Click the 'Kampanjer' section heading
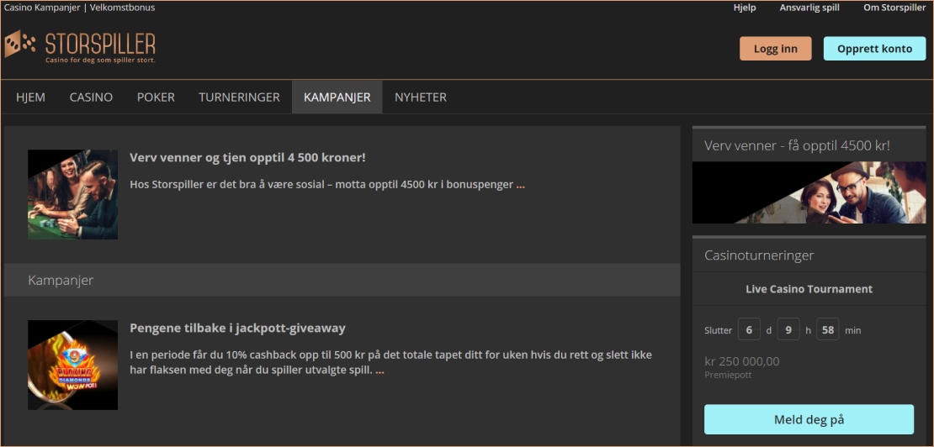This screenshot has width=934, height=447. [x=61, y=280]
